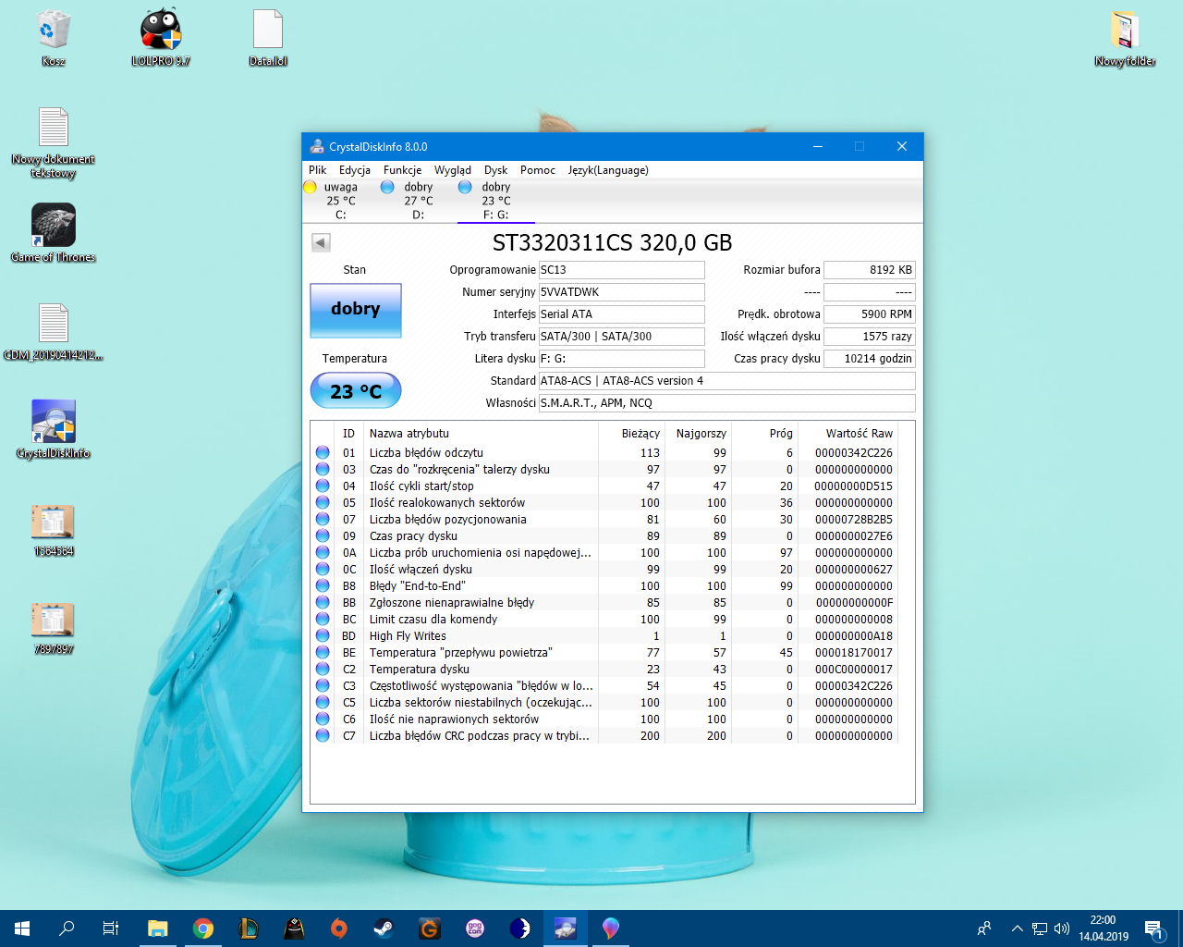Open the People icon in the taskbar
Image resolution: width=1183 pixels, height=947 pixels.
pos(984,929)
